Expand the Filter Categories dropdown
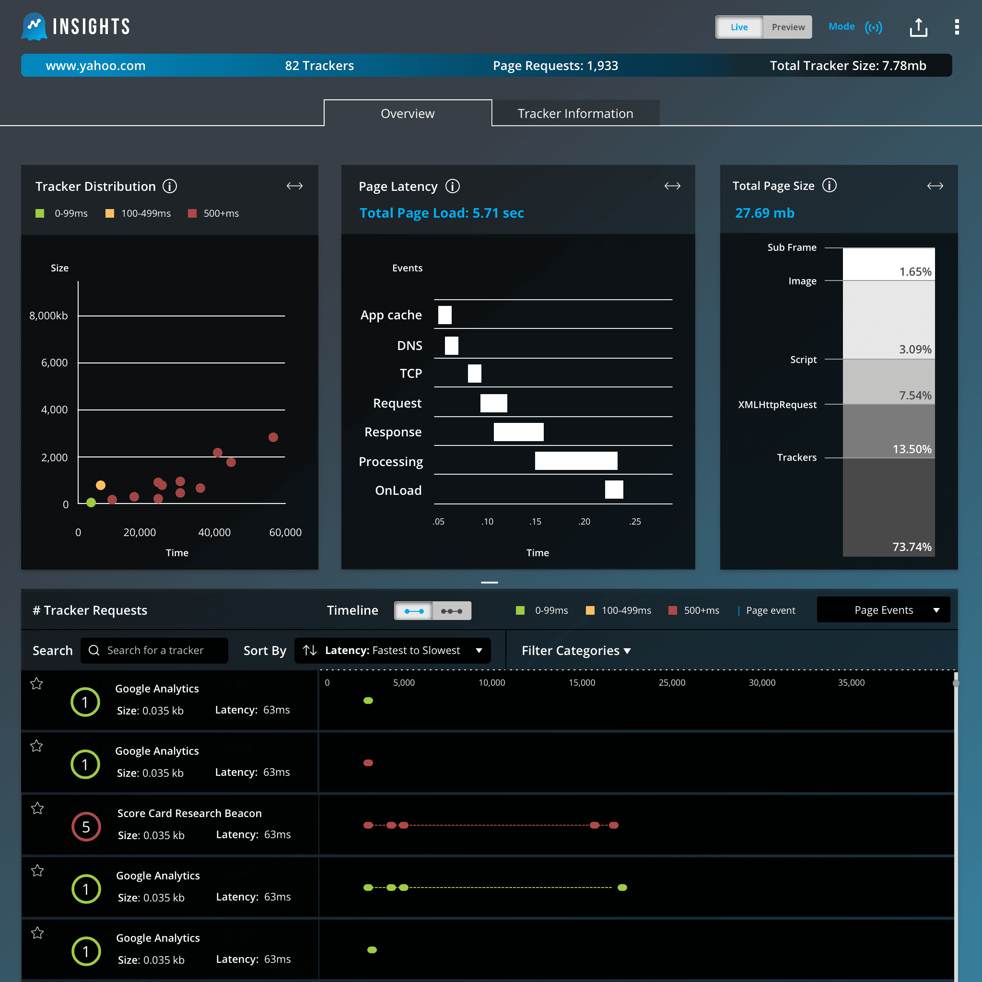Viewport: 982px width, 982px height. tap(576, 650)
